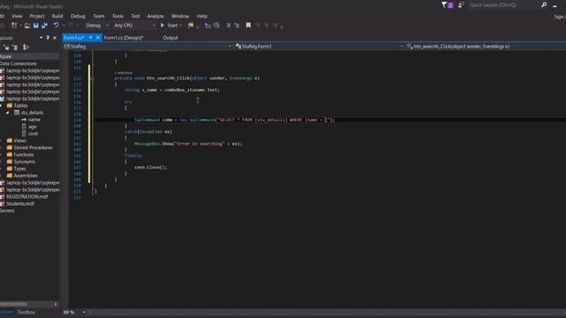Pin the Form1.cs editor tab
The image size is (566, 318).
tap(91, 37)
